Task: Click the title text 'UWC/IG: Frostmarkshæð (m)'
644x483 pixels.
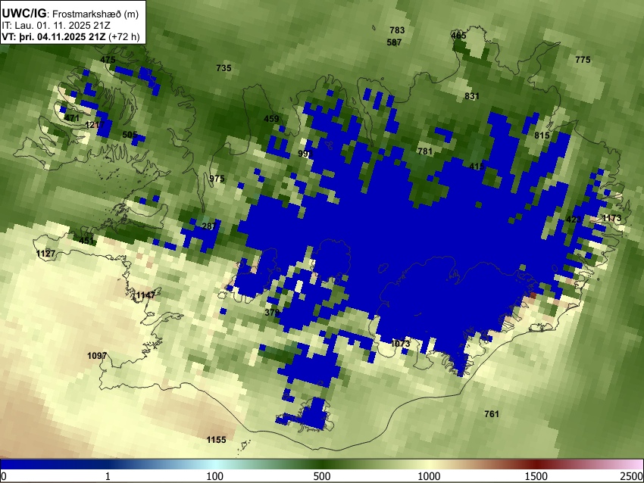Action: point(70,14)
